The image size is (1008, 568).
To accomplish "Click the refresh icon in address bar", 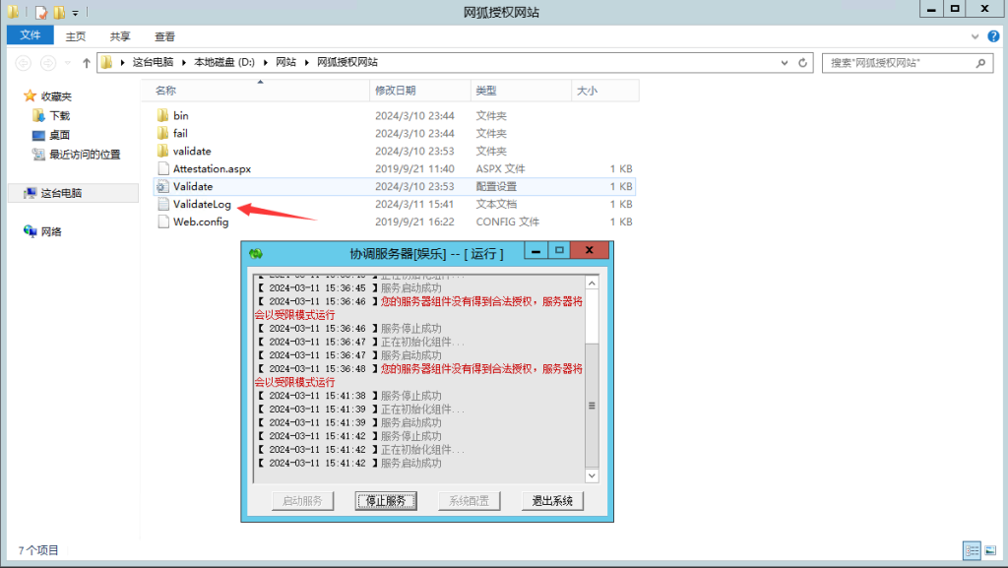I will coord(804,63).
